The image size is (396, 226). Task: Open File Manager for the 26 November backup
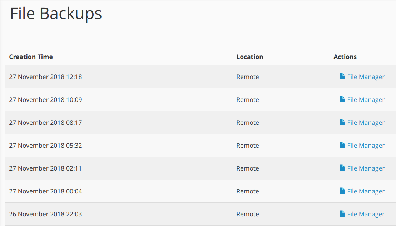click(x=366, y=214)
